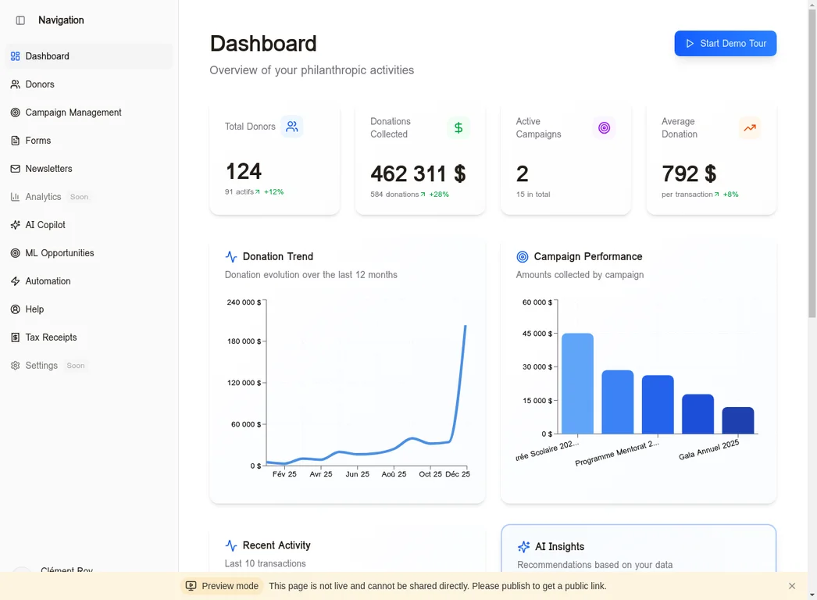The height and width of the screenshot is (600, 817).
Task: Click the trending arrow icon on Average Donation card
Action: pos(750,127)
